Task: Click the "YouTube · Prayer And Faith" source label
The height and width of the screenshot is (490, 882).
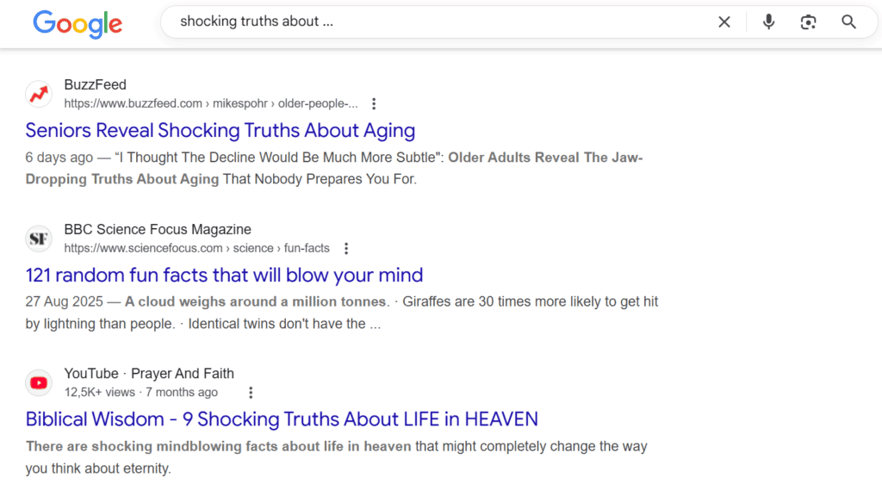Action: pos(149,374)
